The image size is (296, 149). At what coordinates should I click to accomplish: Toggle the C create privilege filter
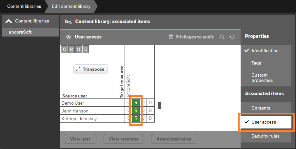tap(64, 49)
